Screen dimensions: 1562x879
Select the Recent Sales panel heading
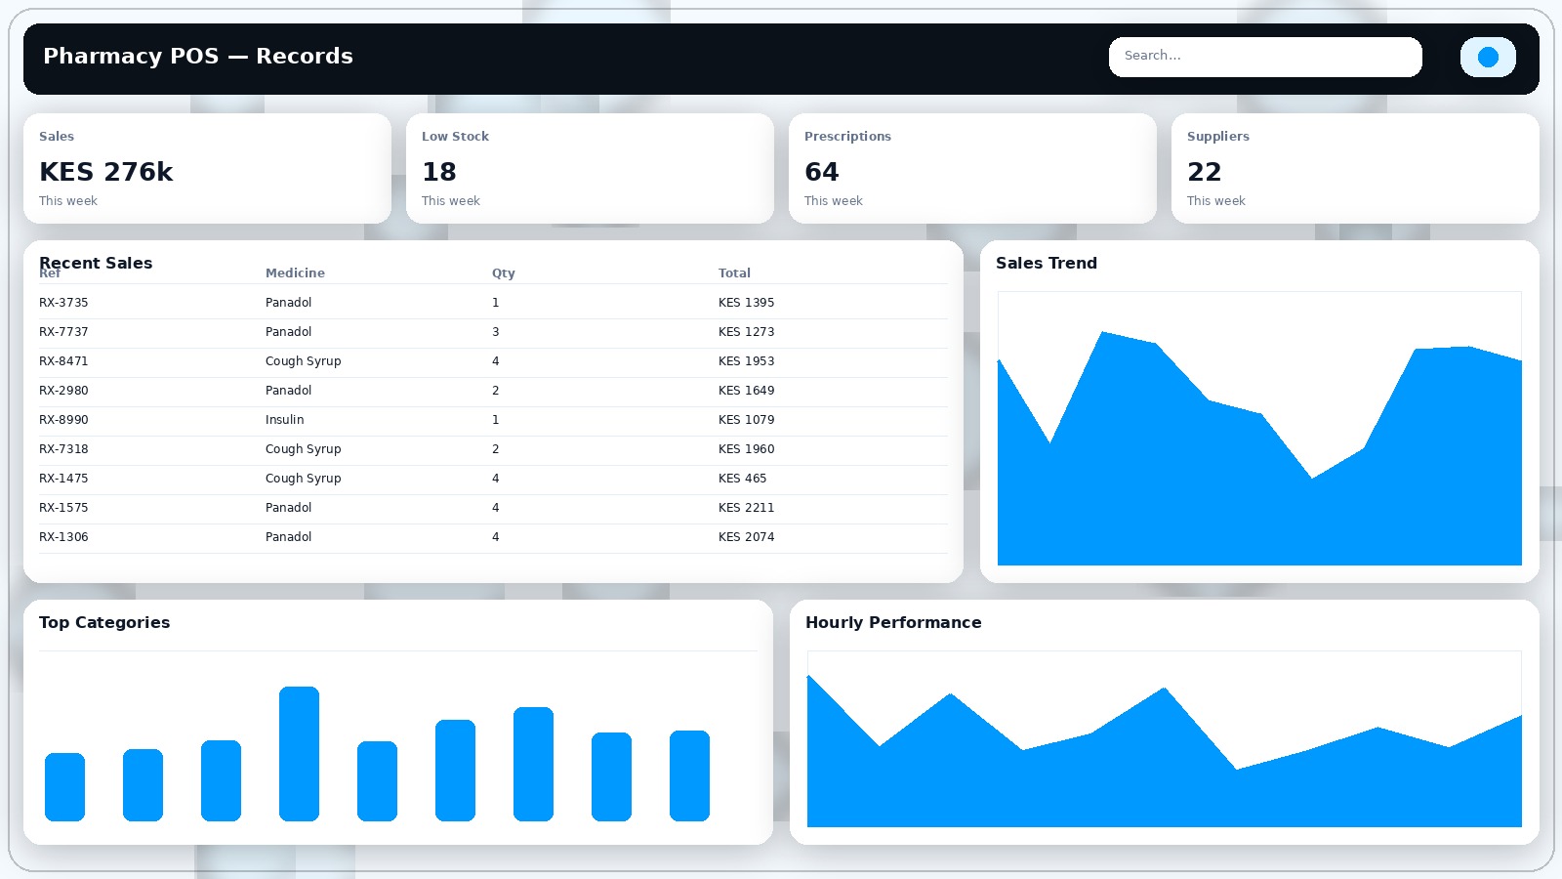pyautogui.click(x=96, y=262)
